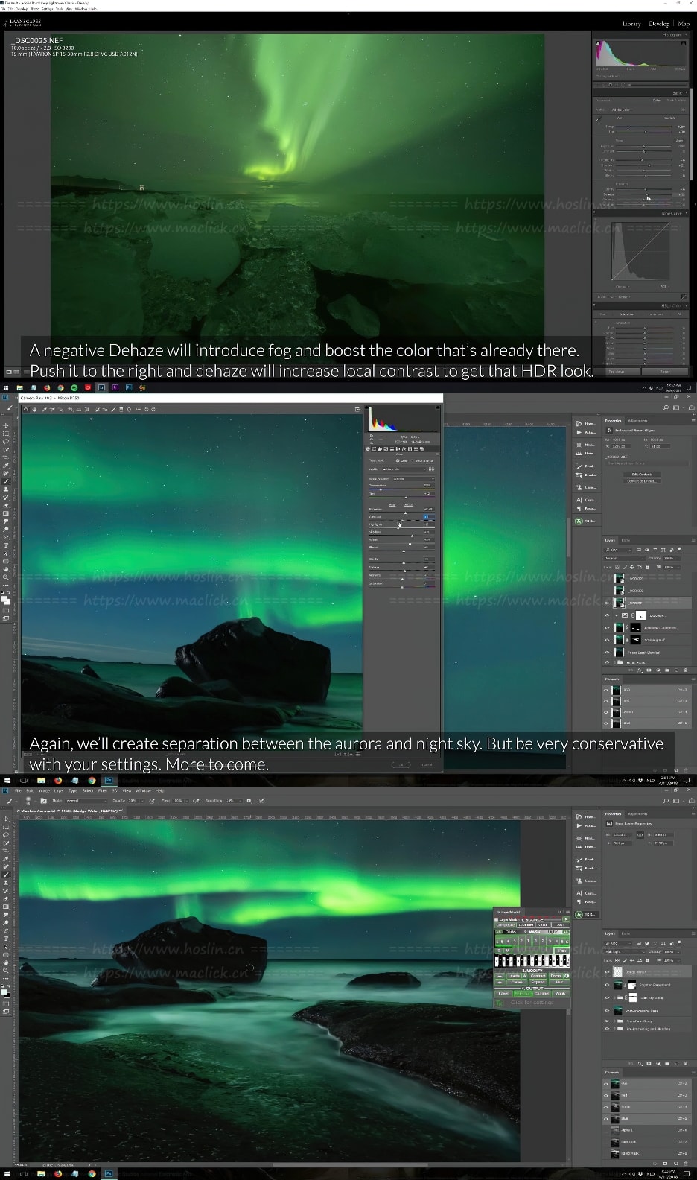Select the Type tool in bottom Photoshop toolbar
Screen dimensions: 697x1180
(7, 939)
